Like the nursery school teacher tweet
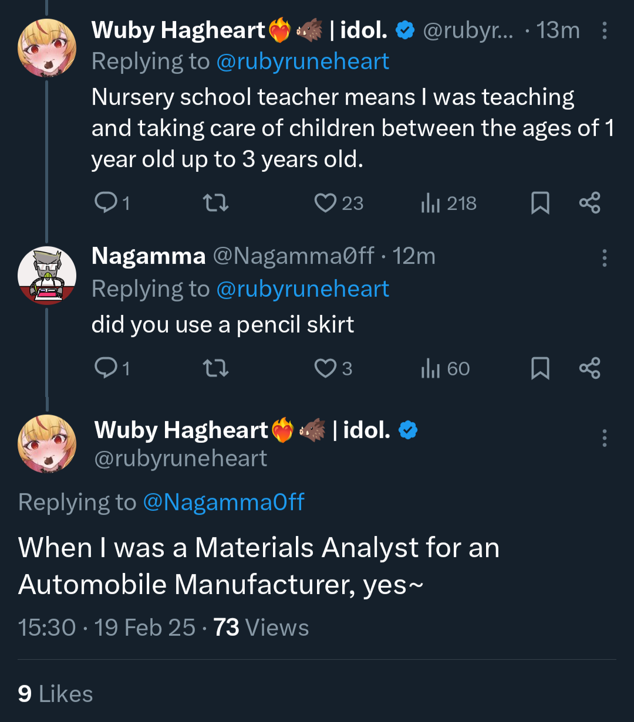The width and height of the screenshot is (634, 722). tap(325, 203)
